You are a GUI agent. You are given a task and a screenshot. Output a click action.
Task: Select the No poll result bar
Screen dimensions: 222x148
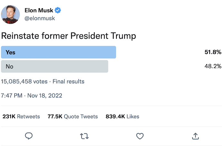tap(55, 66)
